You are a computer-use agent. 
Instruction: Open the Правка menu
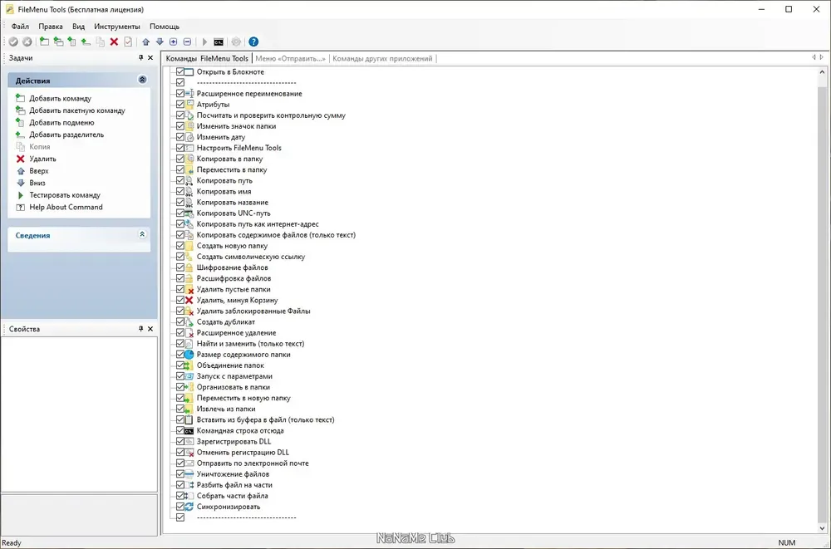51,27
